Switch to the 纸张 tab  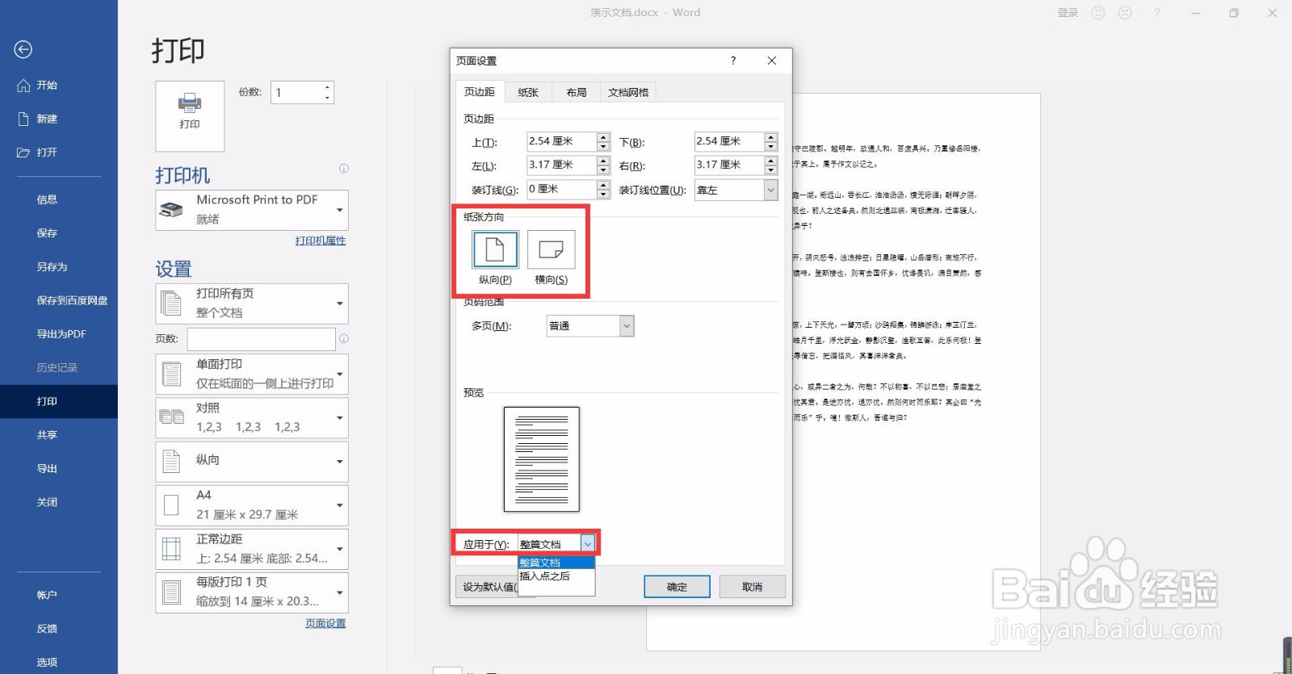[x=528, y=93]
